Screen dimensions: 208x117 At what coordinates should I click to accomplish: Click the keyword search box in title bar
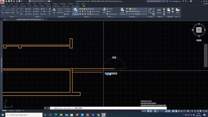[x=156, y=1]
